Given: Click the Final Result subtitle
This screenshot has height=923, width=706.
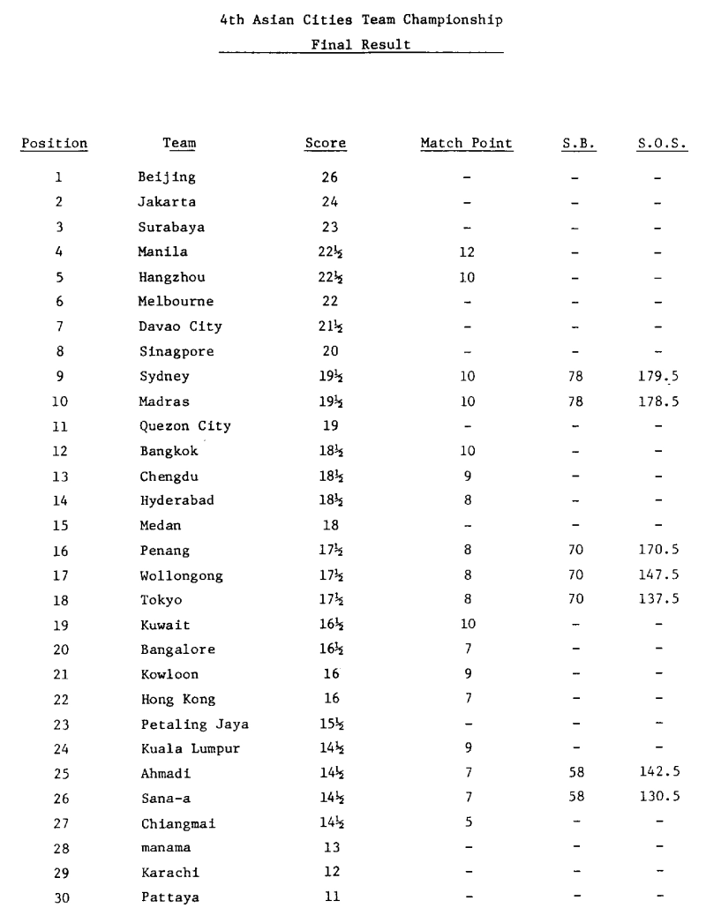Looking at the screenshot, I should (361, 46).
